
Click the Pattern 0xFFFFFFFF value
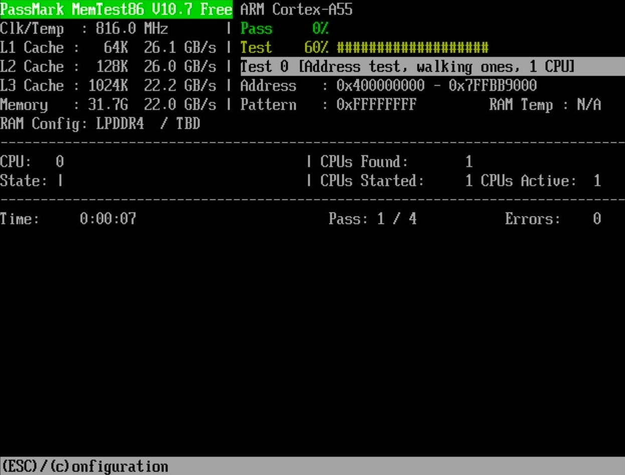tap(376, 105)
